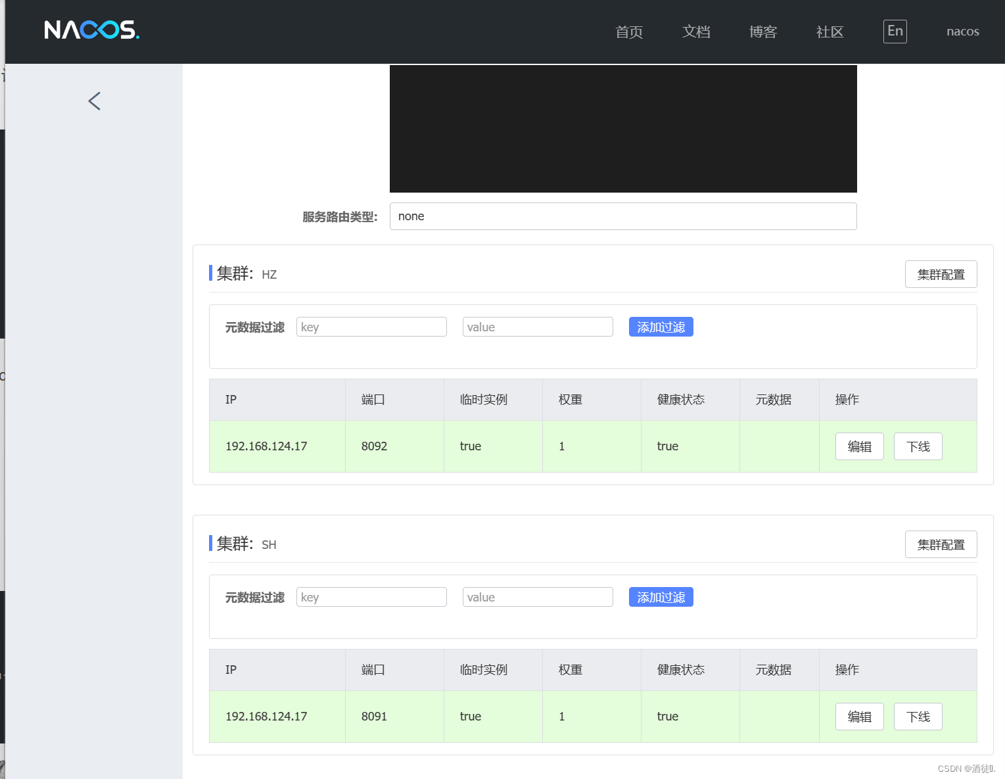Open 集群配置 for the HZ cluster

click(941, 274)
